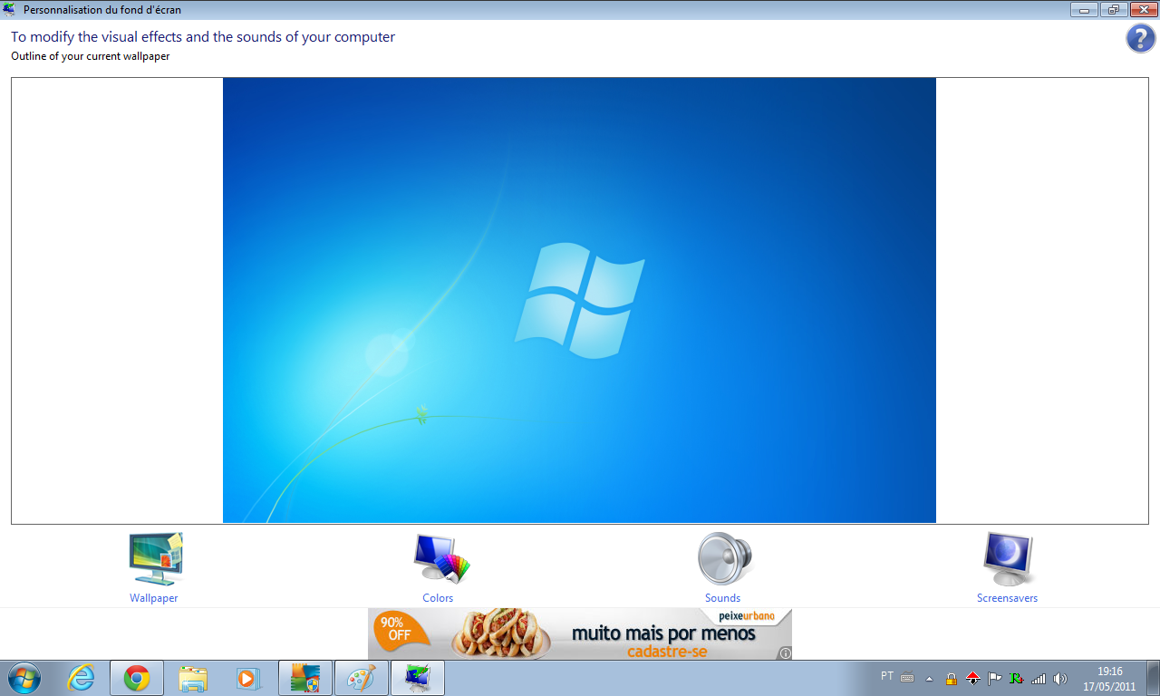The image size is (1160, 696).
Task: Open the Sounds speaker icon
Action: (724, 559)
